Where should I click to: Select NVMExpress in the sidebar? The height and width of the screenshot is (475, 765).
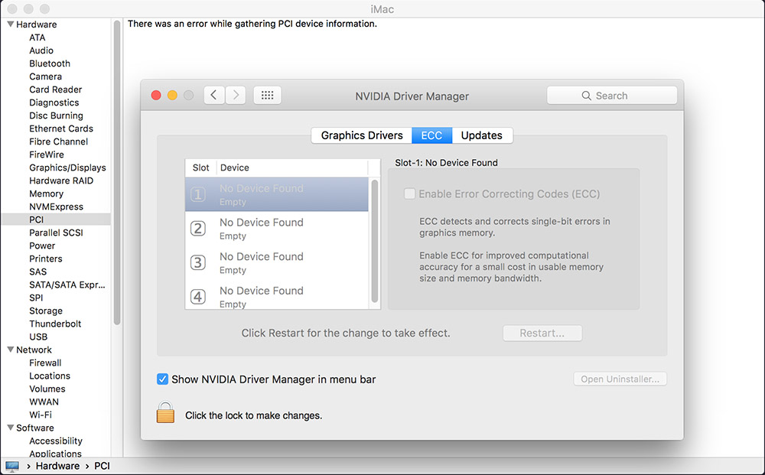pyautogui.click(x=56, y=207)
